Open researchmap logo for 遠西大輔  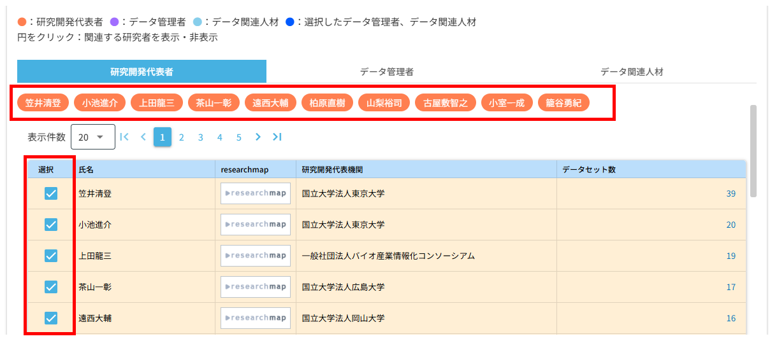255,318
